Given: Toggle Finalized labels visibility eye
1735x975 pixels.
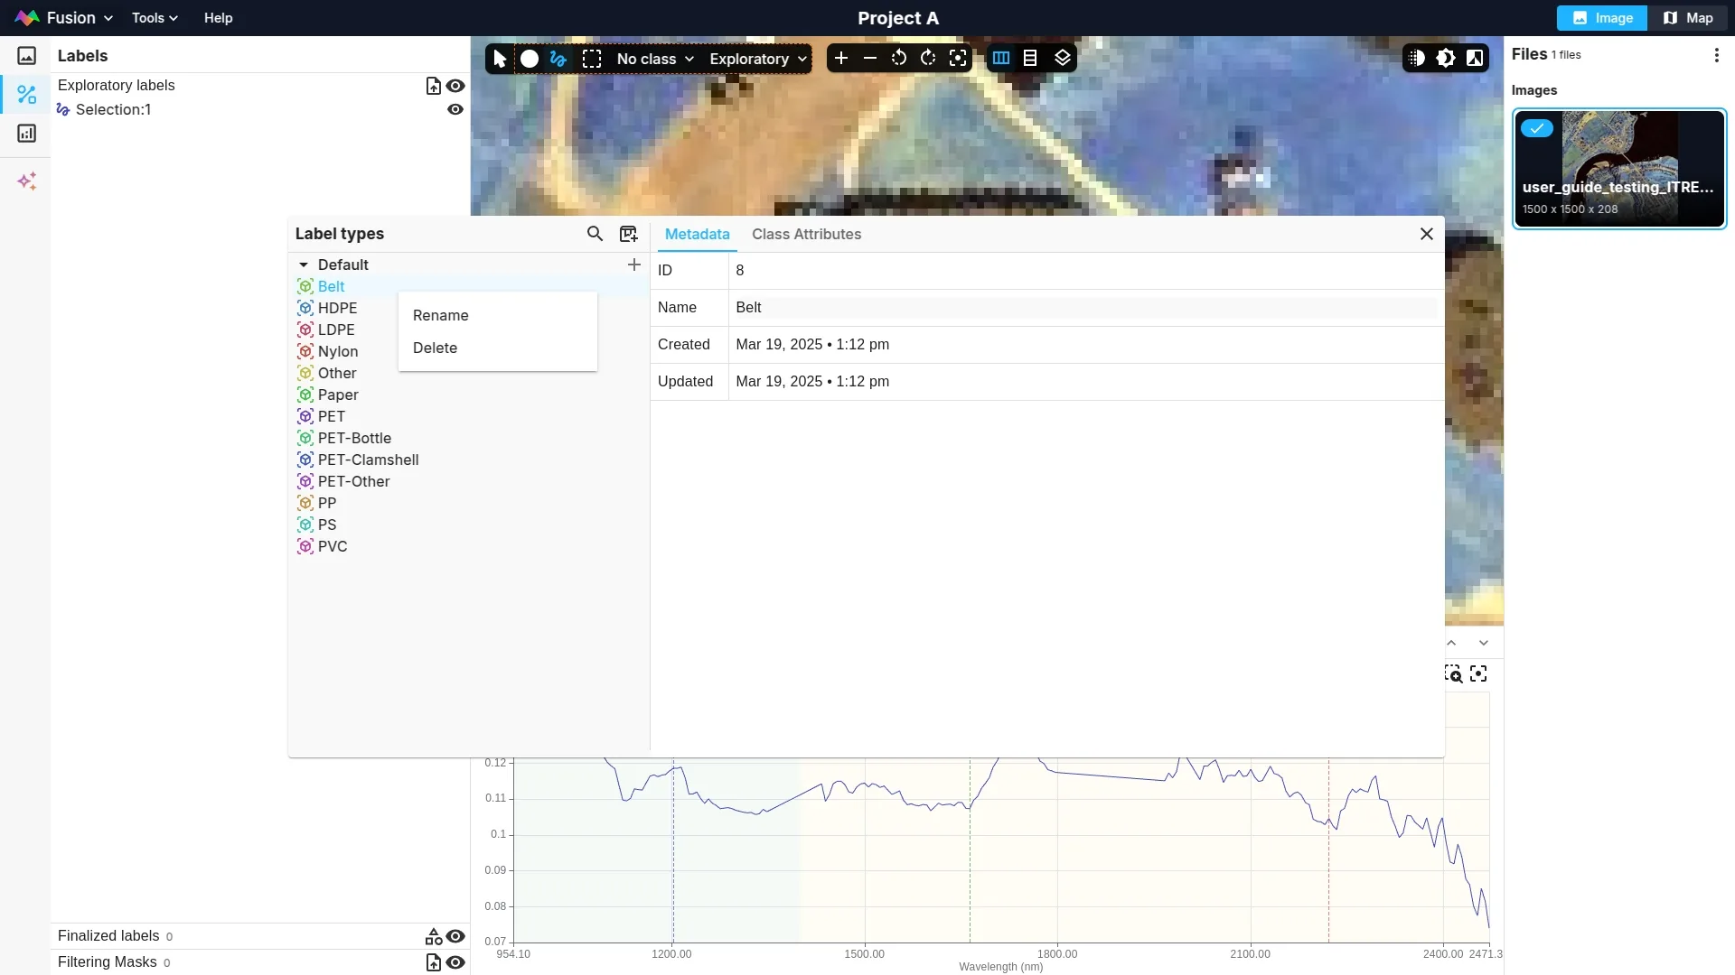Looking at the screenshot, I should (x=455, y=936).
